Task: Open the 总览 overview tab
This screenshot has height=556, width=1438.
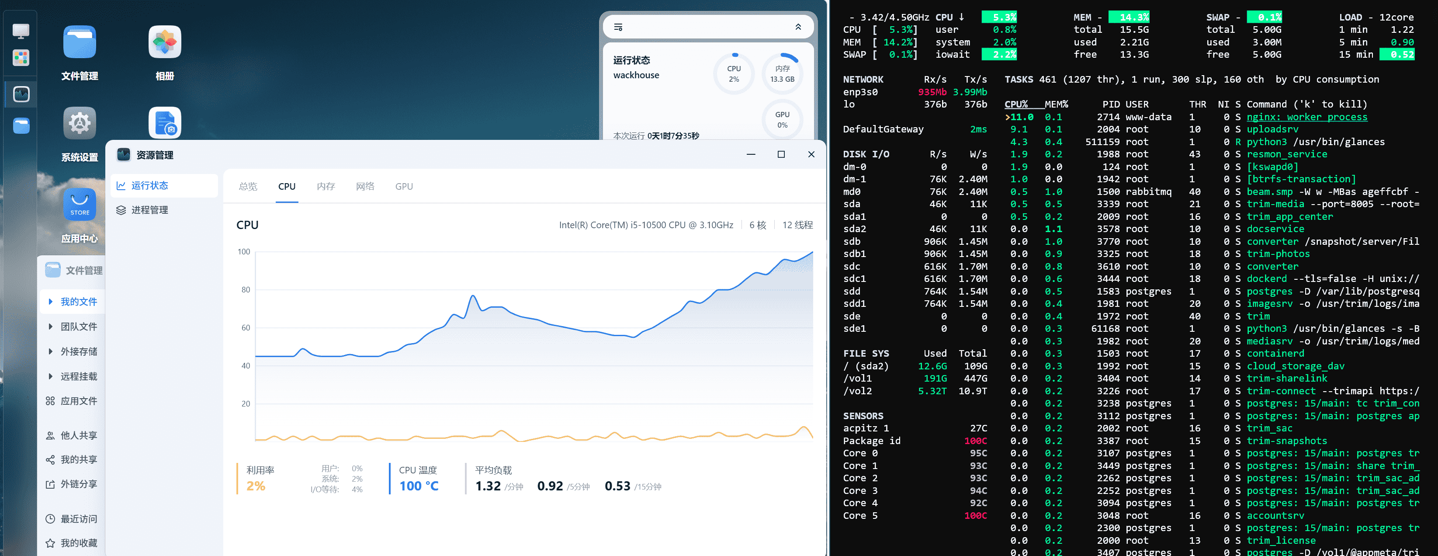Action: click(x=248, y=187)
